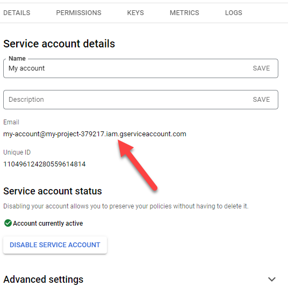Switch to the DETAILS tab
Image resolution: width=288 pixels, height=300 pixels.
pyautogui.click(x=17, y=13)
